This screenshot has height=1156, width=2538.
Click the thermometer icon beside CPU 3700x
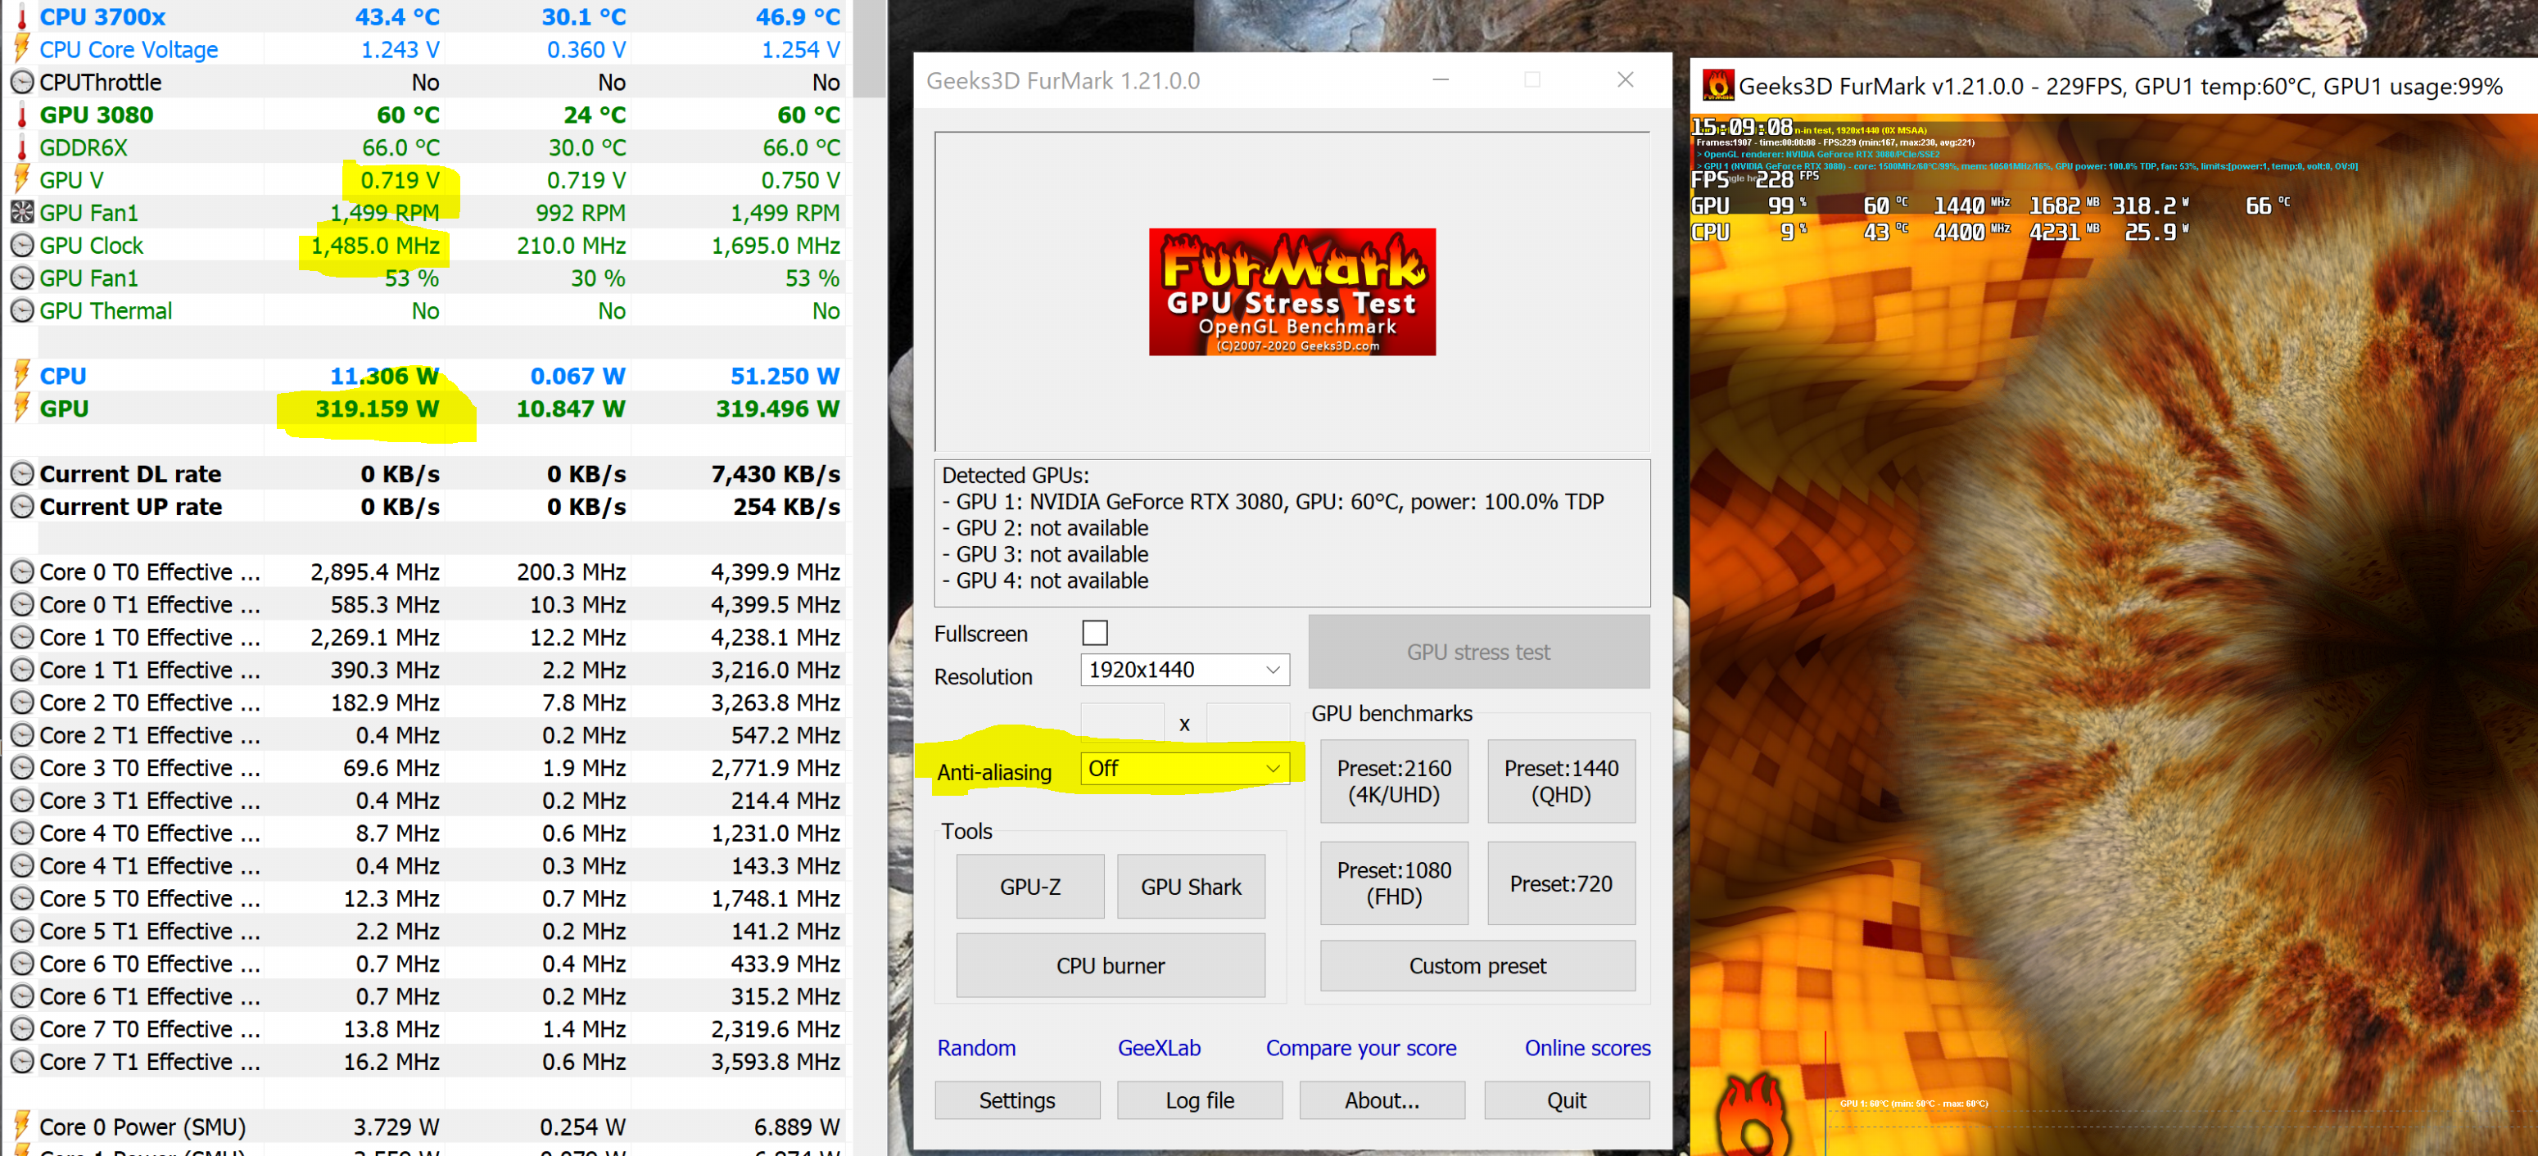21,16
